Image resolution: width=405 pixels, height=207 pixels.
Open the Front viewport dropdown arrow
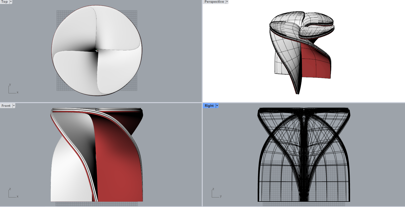pos(14,106)
